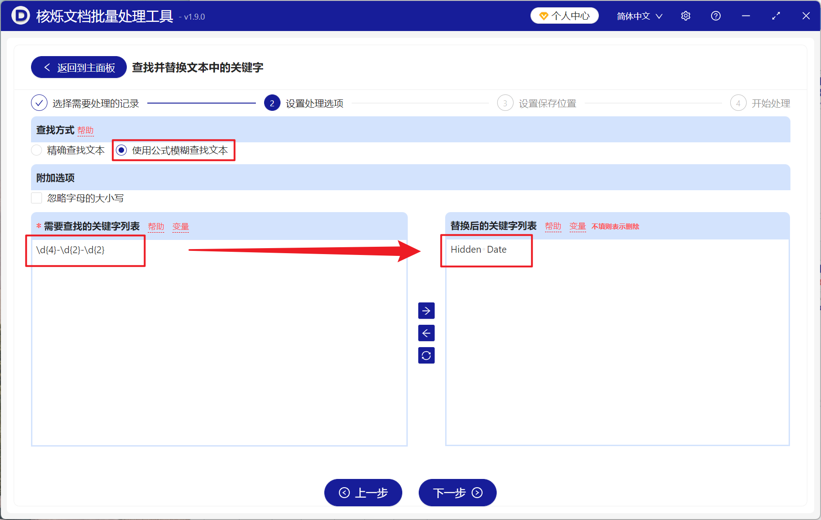Open the settings gear icon

pyautogui.click(x=686, y=16)
